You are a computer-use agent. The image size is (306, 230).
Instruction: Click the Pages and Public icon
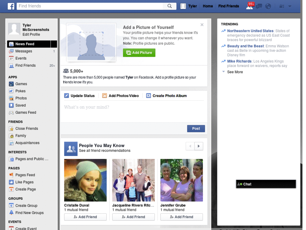11,159
